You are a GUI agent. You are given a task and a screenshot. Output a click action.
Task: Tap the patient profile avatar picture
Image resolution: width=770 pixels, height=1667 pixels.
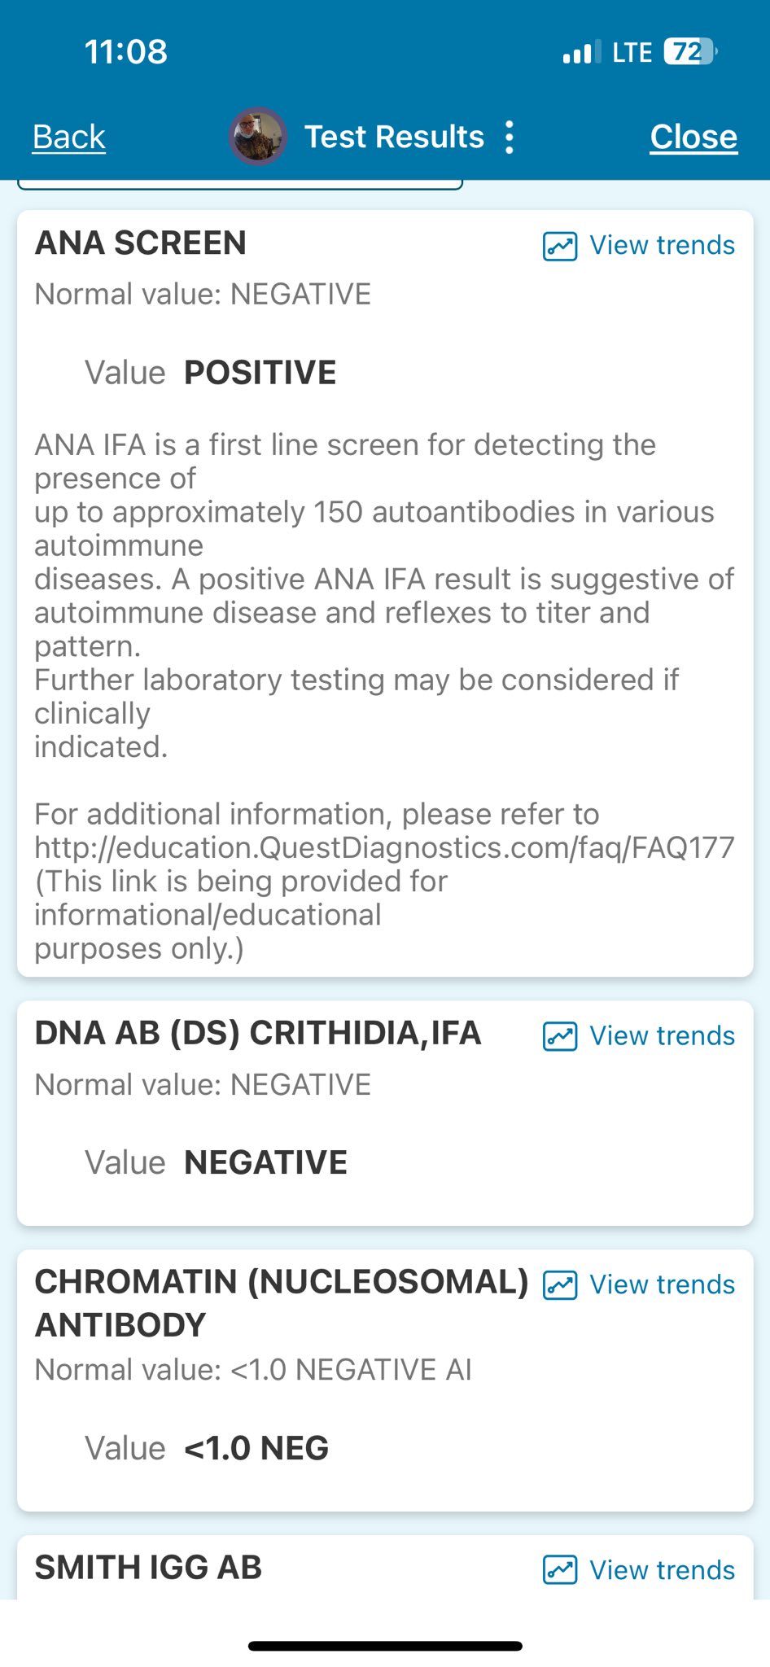click(x=258, y=136)
